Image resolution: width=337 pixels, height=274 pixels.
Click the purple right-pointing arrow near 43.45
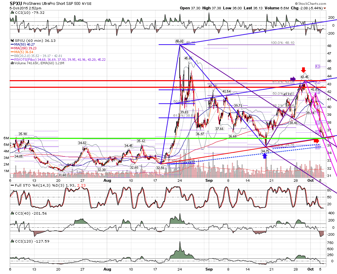(x=293, y=79)
